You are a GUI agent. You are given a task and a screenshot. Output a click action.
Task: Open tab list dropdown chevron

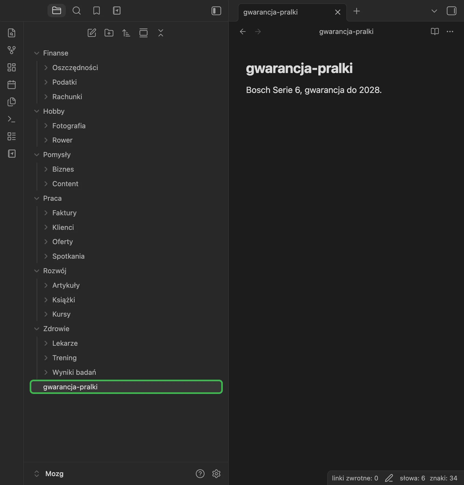[434, 11]
